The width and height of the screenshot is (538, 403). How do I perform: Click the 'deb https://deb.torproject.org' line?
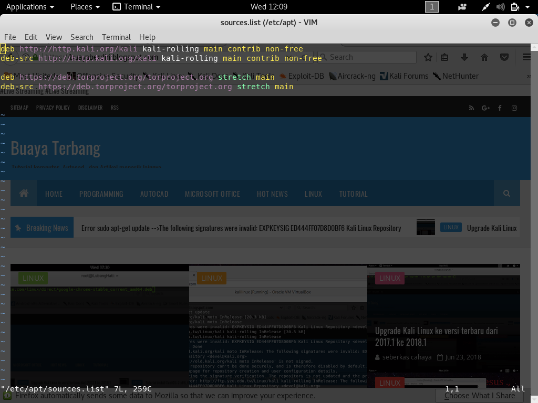pyautogui.click(x=138, y=77)
